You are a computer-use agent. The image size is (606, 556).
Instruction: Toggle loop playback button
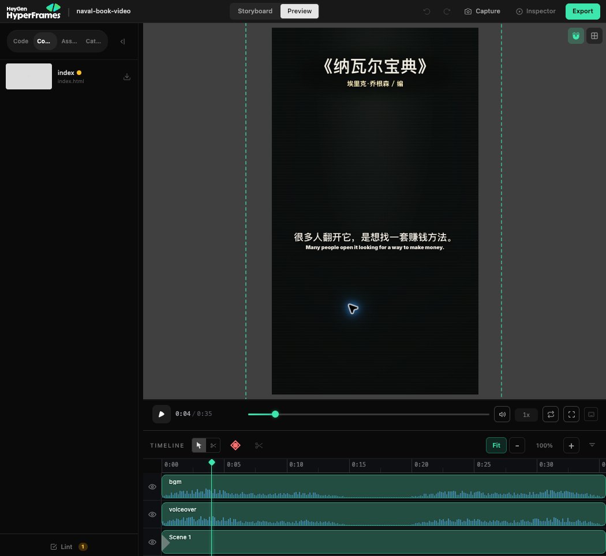pyautogui.click(x=551, y=414)
